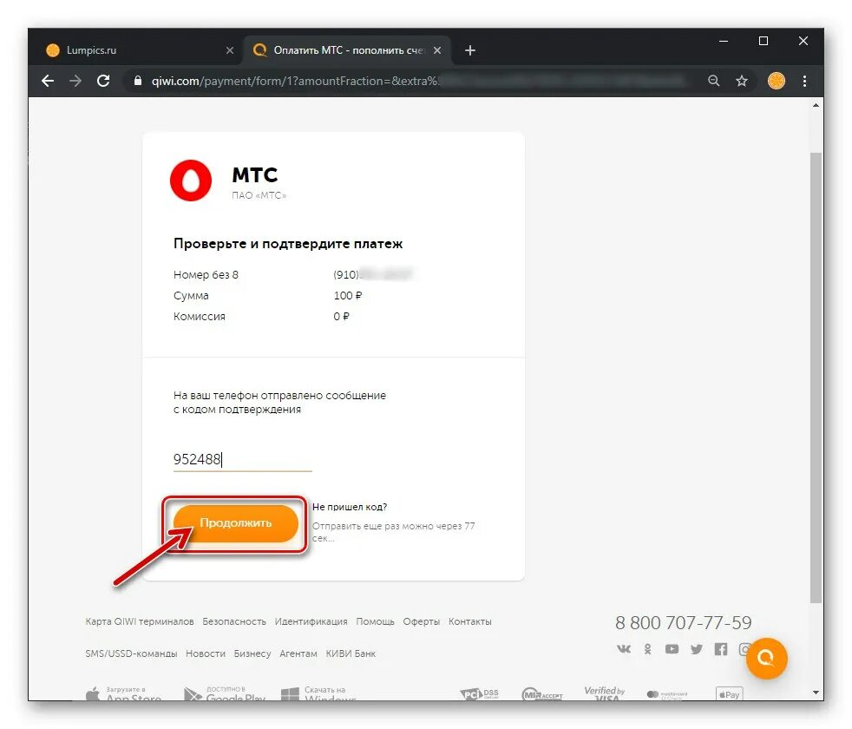
Task: Click the scrollbar down arrow
Action: pyautogui.click(x=816, y=693)
